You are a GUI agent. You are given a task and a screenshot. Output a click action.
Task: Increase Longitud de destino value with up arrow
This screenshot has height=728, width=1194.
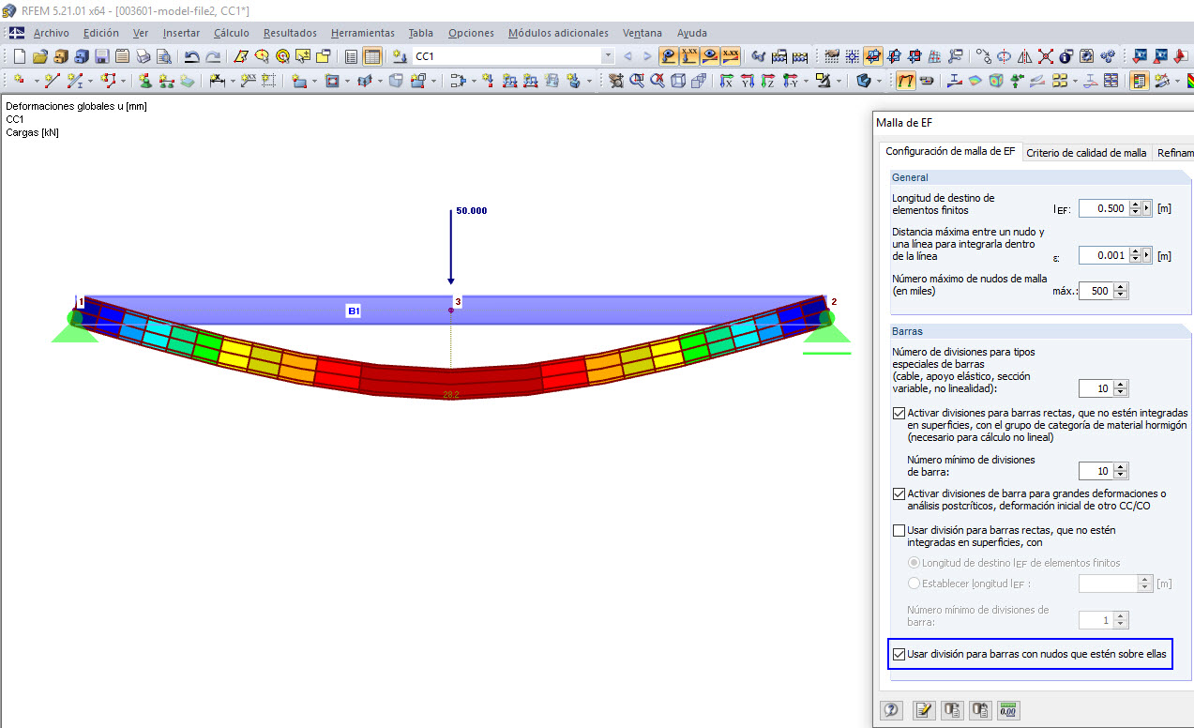1135,205
